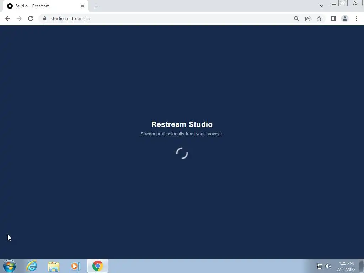The image size is (364, 273).
Task: Open the network tray icon
Action: pyautogui.click(x=320, y=266)
